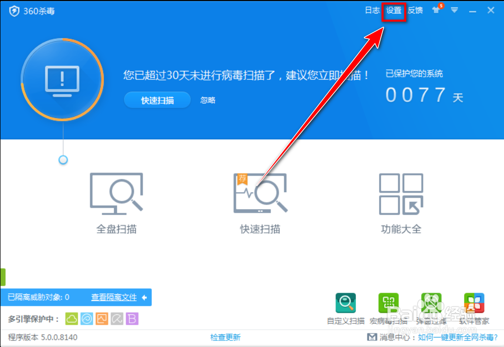
Task: Toggle the blue swirl engine icon
Action: pos(87,319)
